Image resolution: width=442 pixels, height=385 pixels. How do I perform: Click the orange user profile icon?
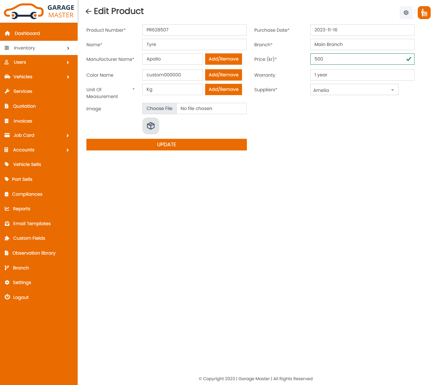424,13
